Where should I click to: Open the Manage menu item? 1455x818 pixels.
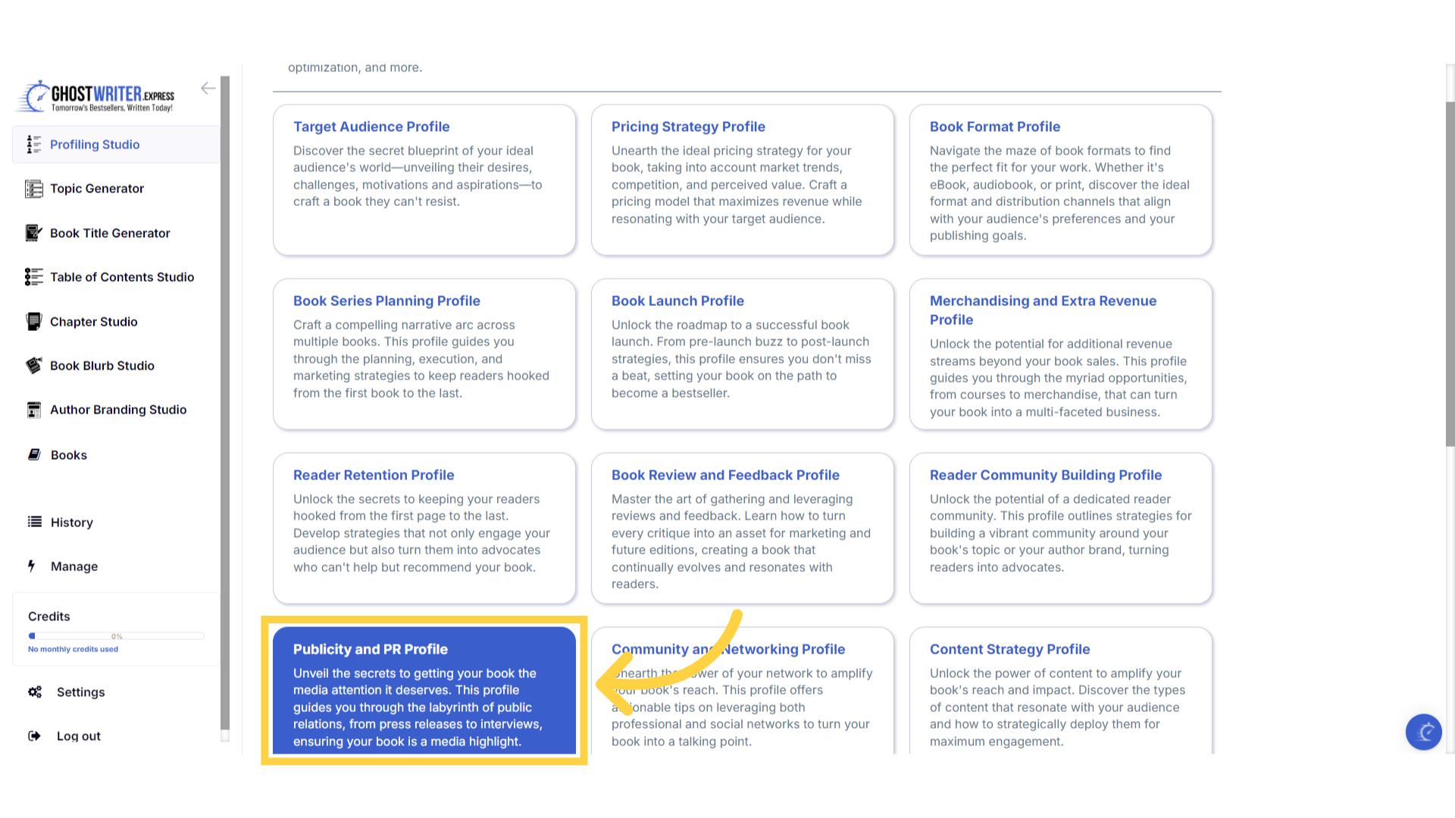(x=74, y=566)
